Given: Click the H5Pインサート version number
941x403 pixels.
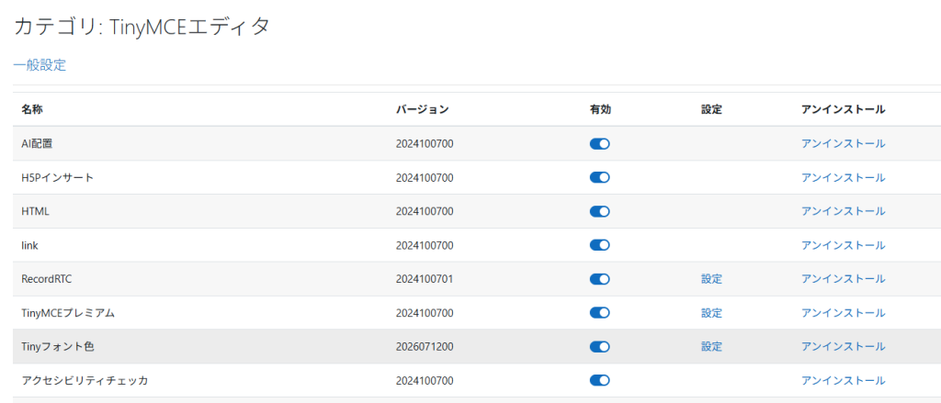Looking at the screenshot, I should click(425, 177).
